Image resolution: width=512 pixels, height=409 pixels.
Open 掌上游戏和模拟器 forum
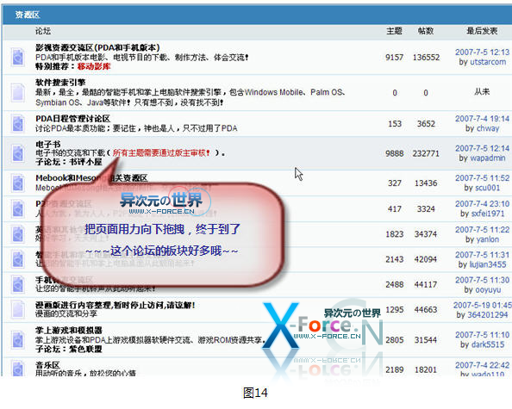69,331
